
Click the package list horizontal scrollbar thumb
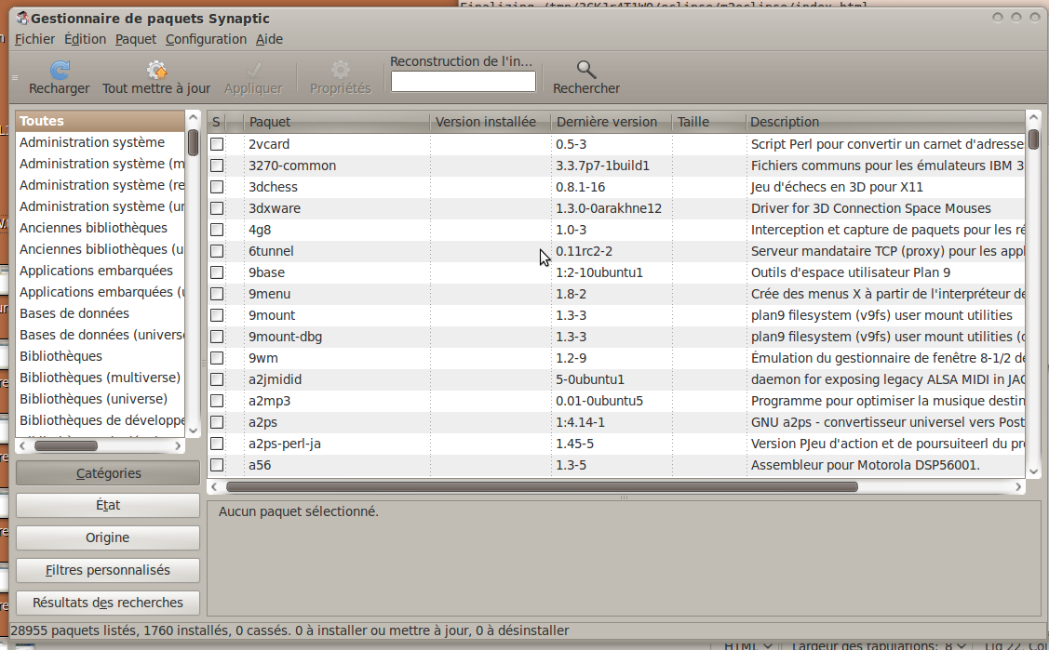coord(542,487)
